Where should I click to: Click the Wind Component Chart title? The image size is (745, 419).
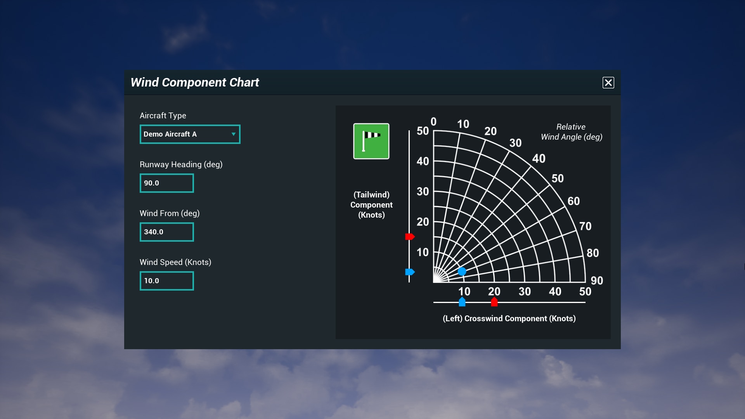click(x=195, y=82)
